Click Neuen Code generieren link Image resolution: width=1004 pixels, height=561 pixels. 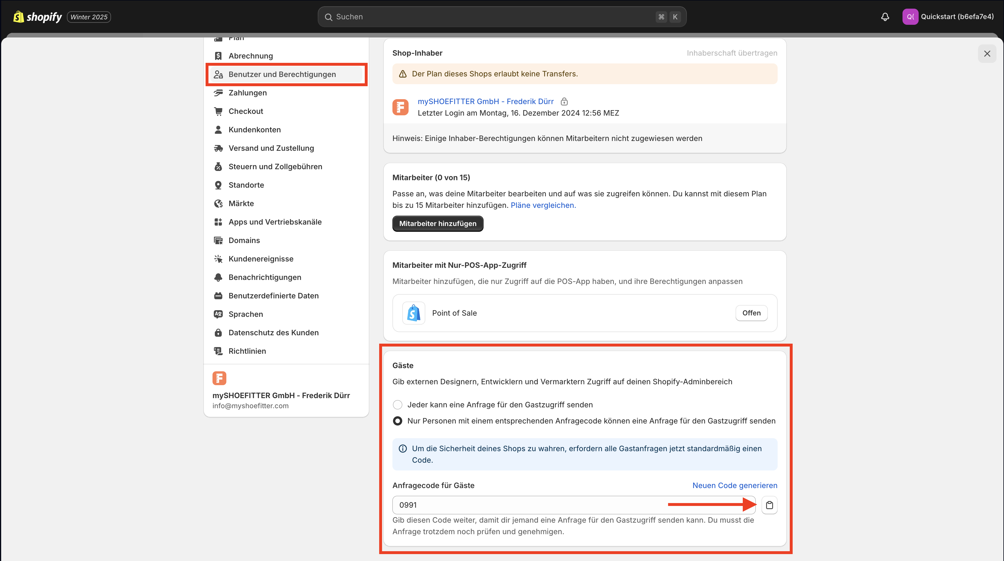[x=735, y=485]
